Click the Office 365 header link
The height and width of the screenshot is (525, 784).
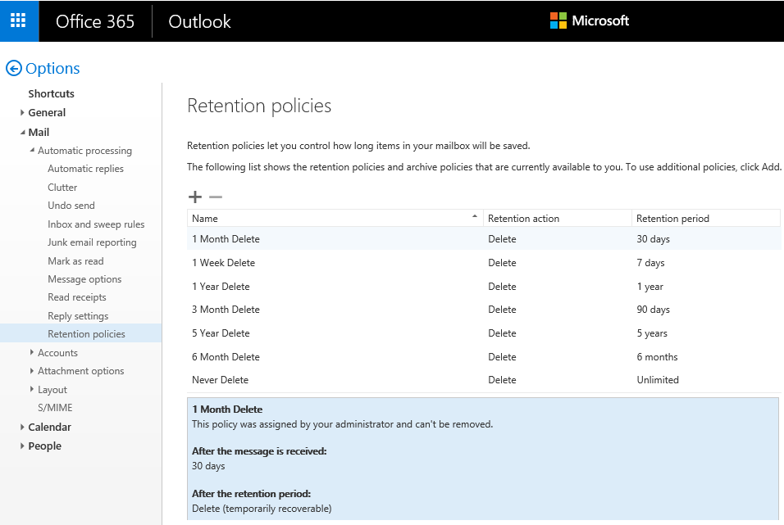(x=95, y=21)
